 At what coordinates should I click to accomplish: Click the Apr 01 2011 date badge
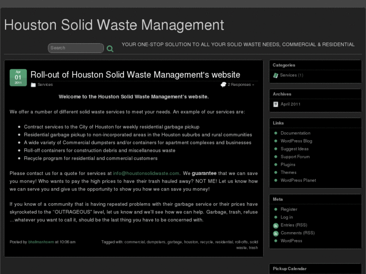[x=18, y=77]
